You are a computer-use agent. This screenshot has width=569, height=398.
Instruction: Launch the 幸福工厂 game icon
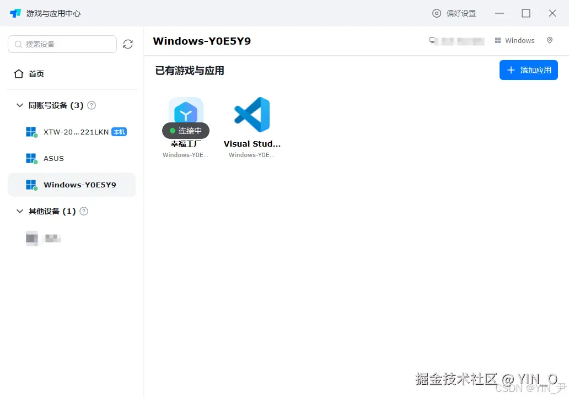click(186, 114)
